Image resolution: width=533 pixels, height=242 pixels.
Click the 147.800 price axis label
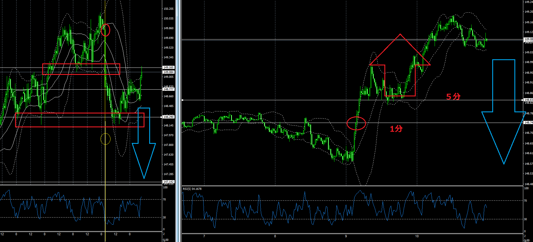[x=168, y=145]
